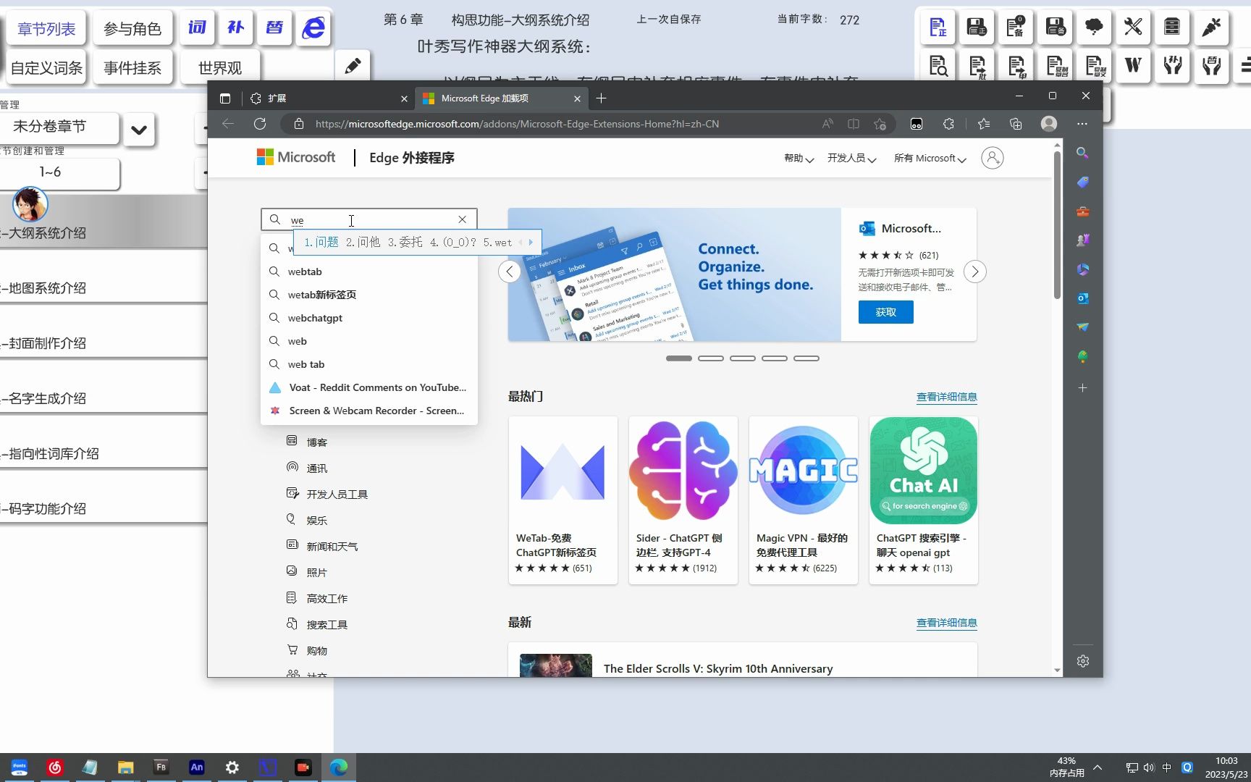This screenshot has height=782, width=1251.
Task: Click the browser vertical scrollbar
Action: tap(1057, 225)
